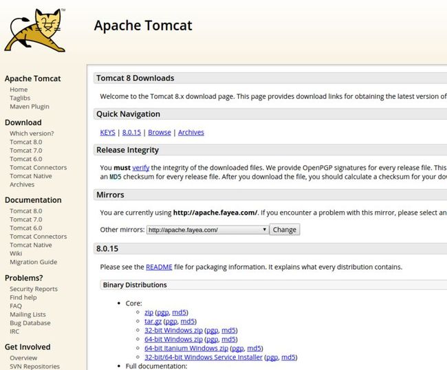447x370 pixels.
Task: Open the Archives quick navigation link
Action: coord(191,133)
